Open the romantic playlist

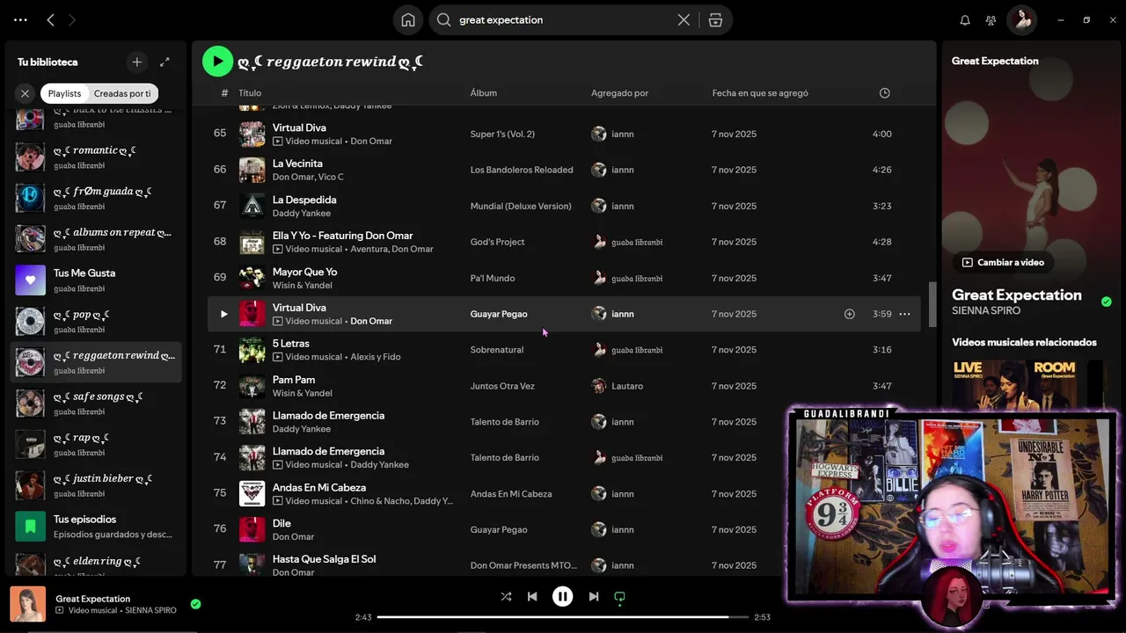point(96,156)
